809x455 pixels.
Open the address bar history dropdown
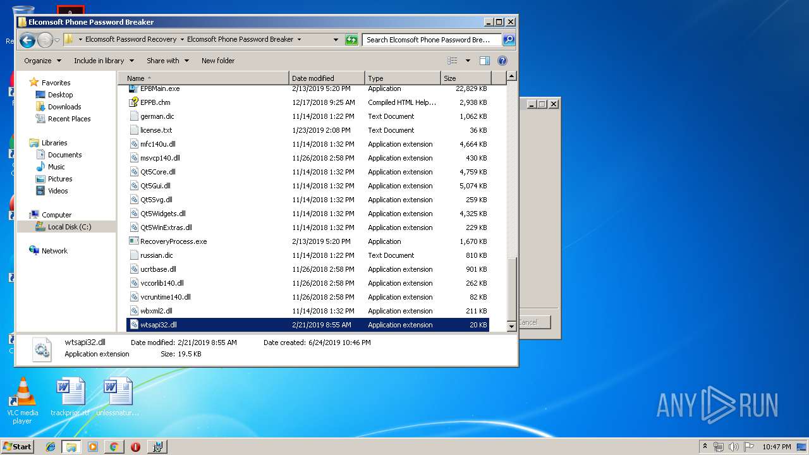point(336,40)
